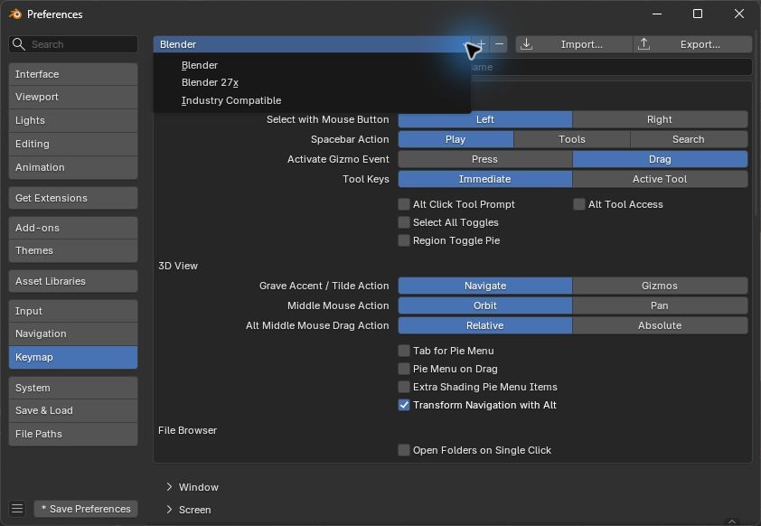Screen dimensions: 761x526
Task: Enable Region Toggle Pie checkbox
Action: point(404,240)
